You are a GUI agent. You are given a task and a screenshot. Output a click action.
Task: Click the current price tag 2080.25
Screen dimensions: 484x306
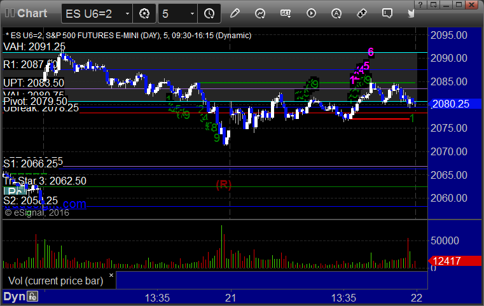[455, 104]
